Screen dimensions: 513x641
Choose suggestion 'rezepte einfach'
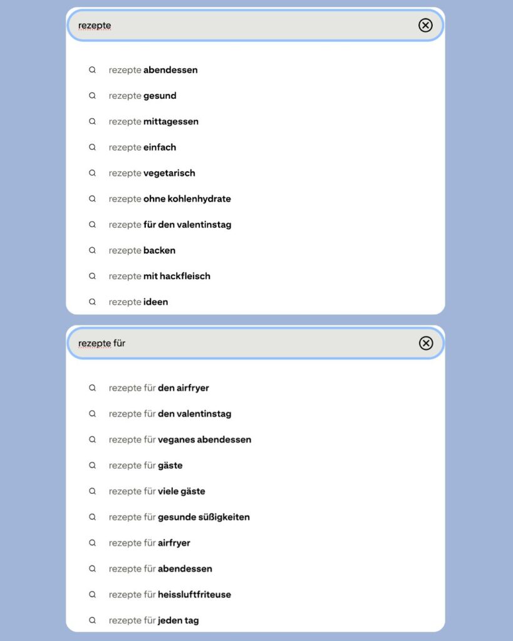pyautogui.click(x=142, y=147)
